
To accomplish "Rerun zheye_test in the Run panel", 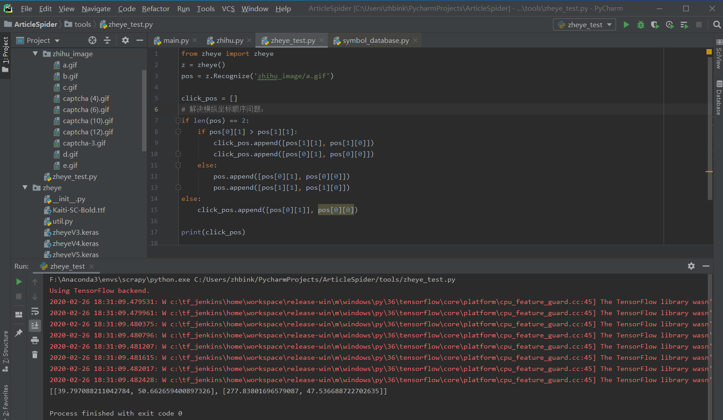I will (x=19, y=282).
